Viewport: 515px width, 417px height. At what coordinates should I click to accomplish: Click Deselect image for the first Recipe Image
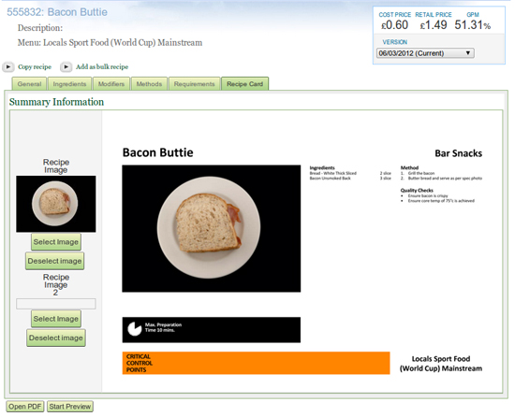click(54, 261)
